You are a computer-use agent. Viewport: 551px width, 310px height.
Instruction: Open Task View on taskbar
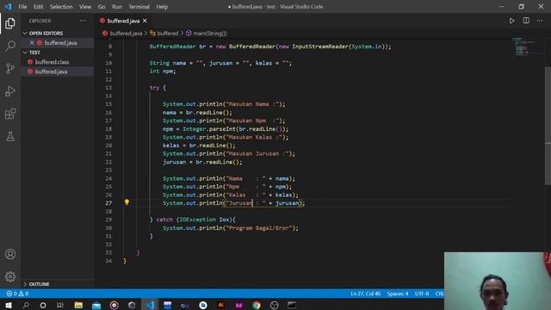[60, 305]
